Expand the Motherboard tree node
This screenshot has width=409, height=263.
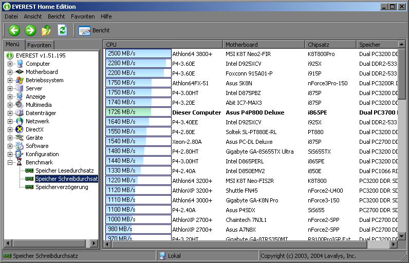(x=10, y=72)
